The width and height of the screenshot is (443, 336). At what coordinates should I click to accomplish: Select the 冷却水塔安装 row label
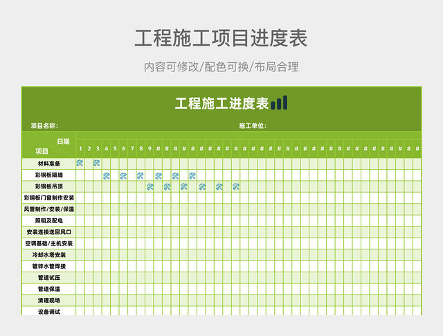click(49, 255)
